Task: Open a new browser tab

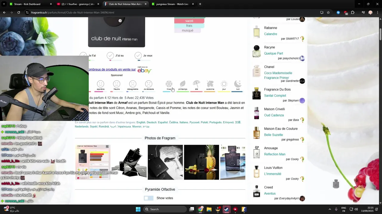Action: (x=200, y=4)
